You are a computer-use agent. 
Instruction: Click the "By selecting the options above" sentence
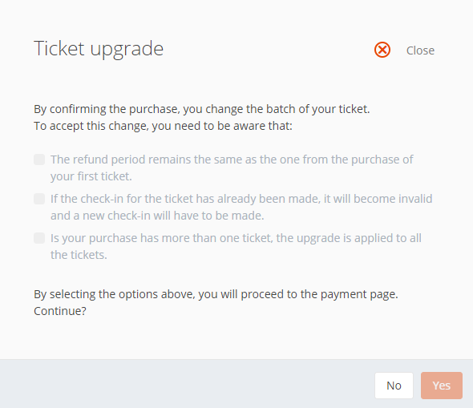pyautogui.click(x=216, y=294)
